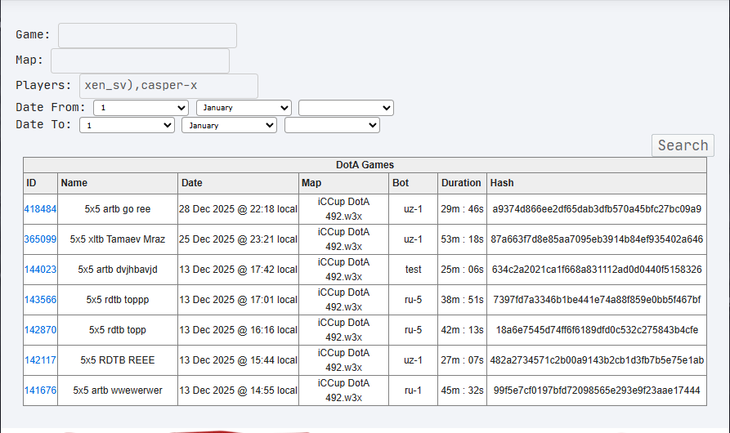This screenshot has width=730, height=433.
Task: Click the 'ru-1' bot cell
Action: (414, 391)
